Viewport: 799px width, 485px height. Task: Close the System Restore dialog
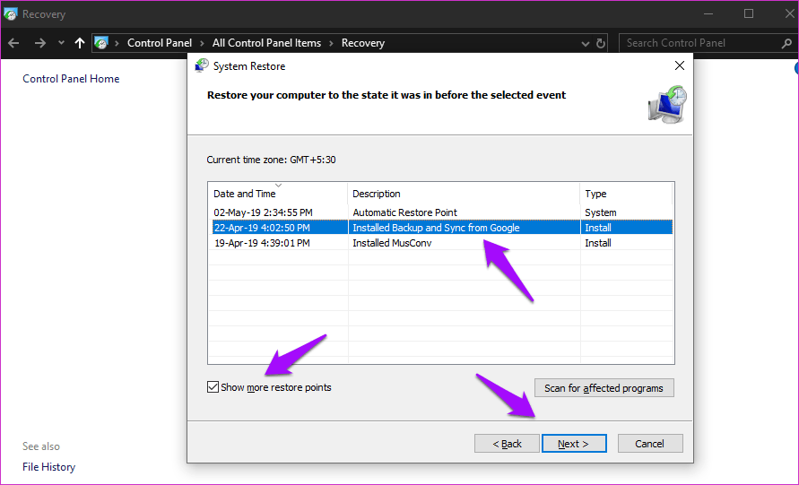[x=679, y=65]
